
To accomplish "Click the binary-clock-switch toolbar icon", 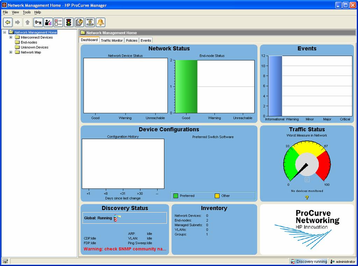I will [x=90, y=22].
